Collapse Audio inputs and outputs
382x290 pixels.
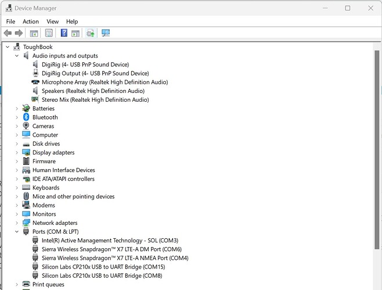pos(17,56)
